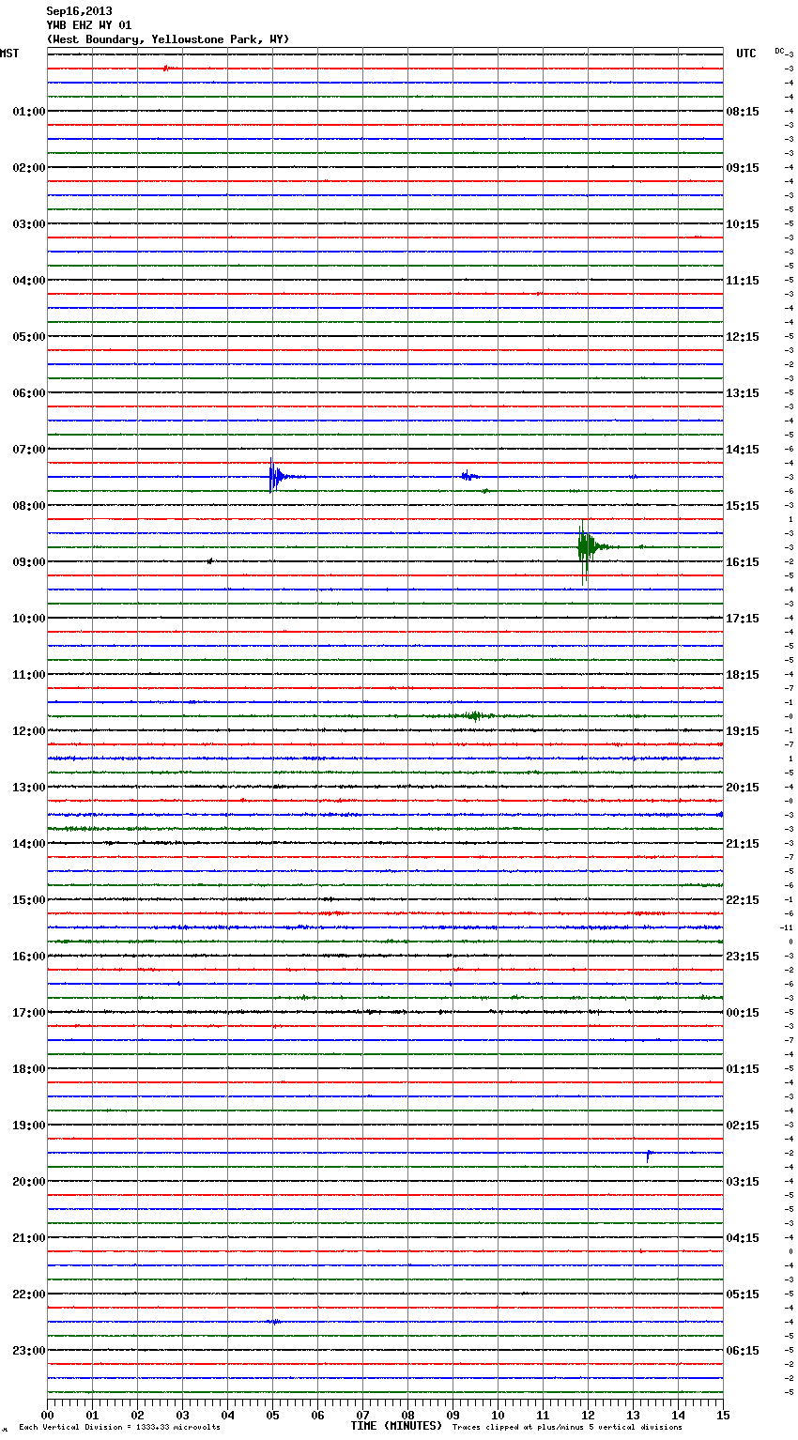Click the 'UTC' time zone label
This screenshot has width=798, height=1440.
[x=746, y=54]
